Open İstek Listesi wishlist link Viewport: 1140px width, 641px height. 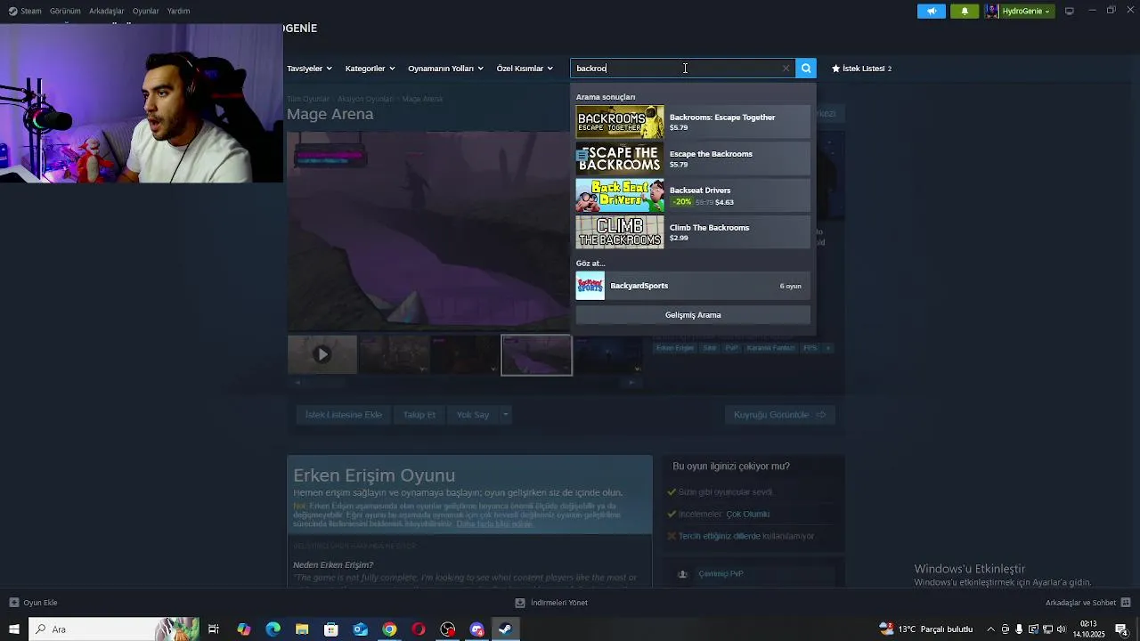tap(861, 68)
